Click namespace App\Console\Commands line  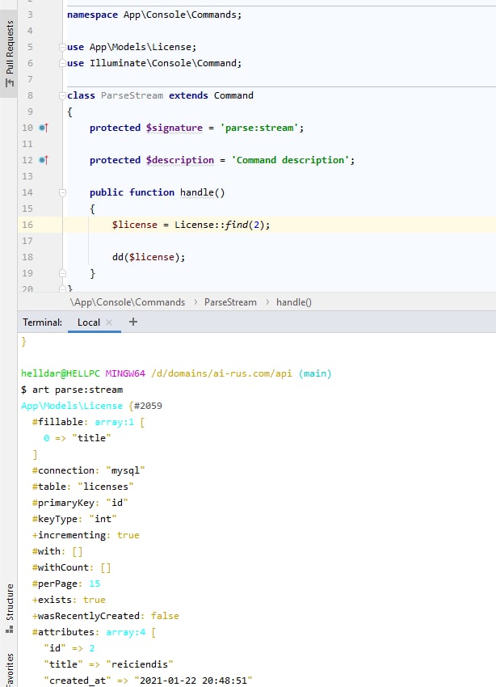click(x=154, y=15)
